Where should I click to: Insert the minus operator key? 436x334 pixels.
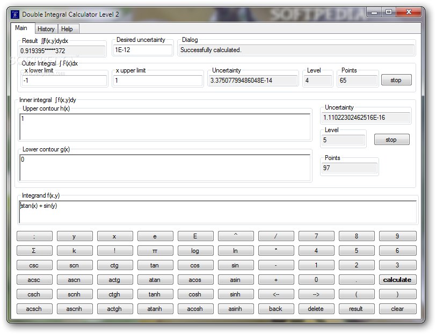[x=275, y=265]
